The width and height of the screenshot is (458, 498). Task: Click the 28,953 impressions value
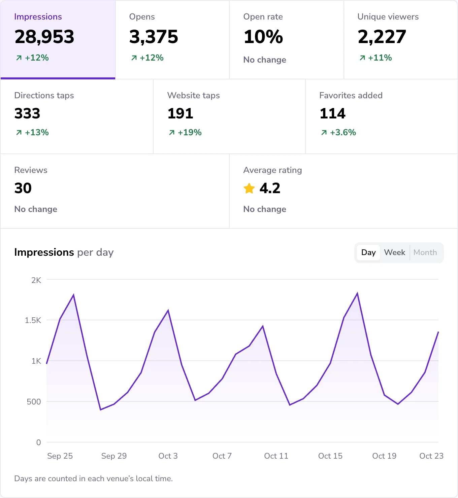click(44, 37)
